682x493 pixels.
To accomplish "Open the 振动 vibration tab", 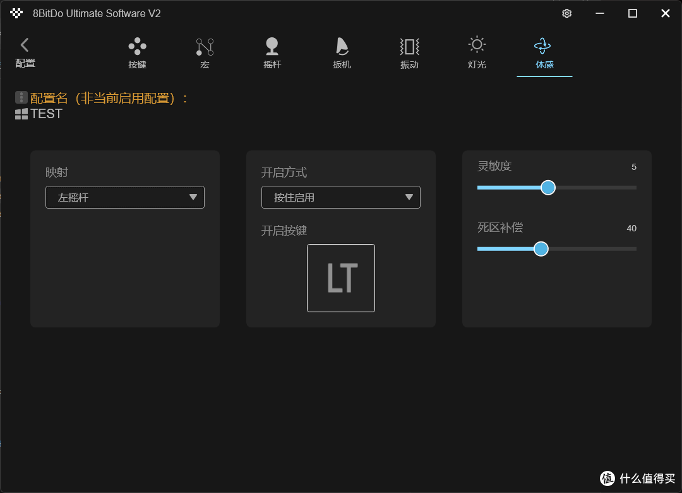I will coord(409,53).
